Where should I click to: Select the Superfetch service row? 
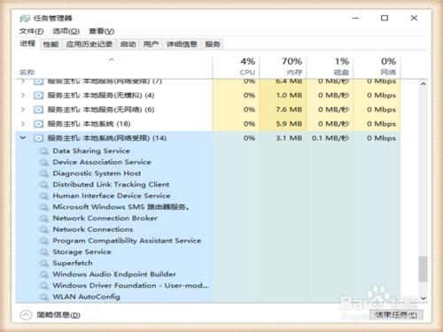coord(208,263)
